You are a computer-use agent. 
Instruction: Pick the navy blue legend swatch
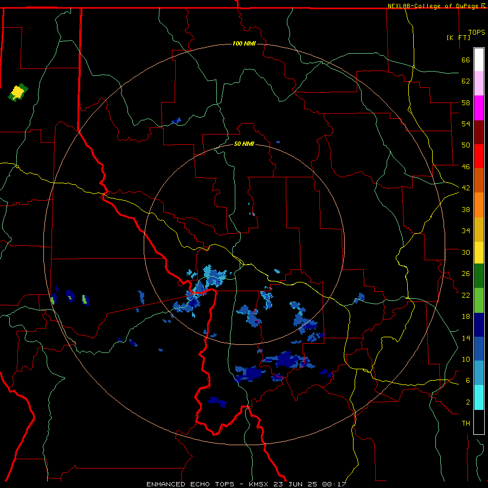coord(479,325)
